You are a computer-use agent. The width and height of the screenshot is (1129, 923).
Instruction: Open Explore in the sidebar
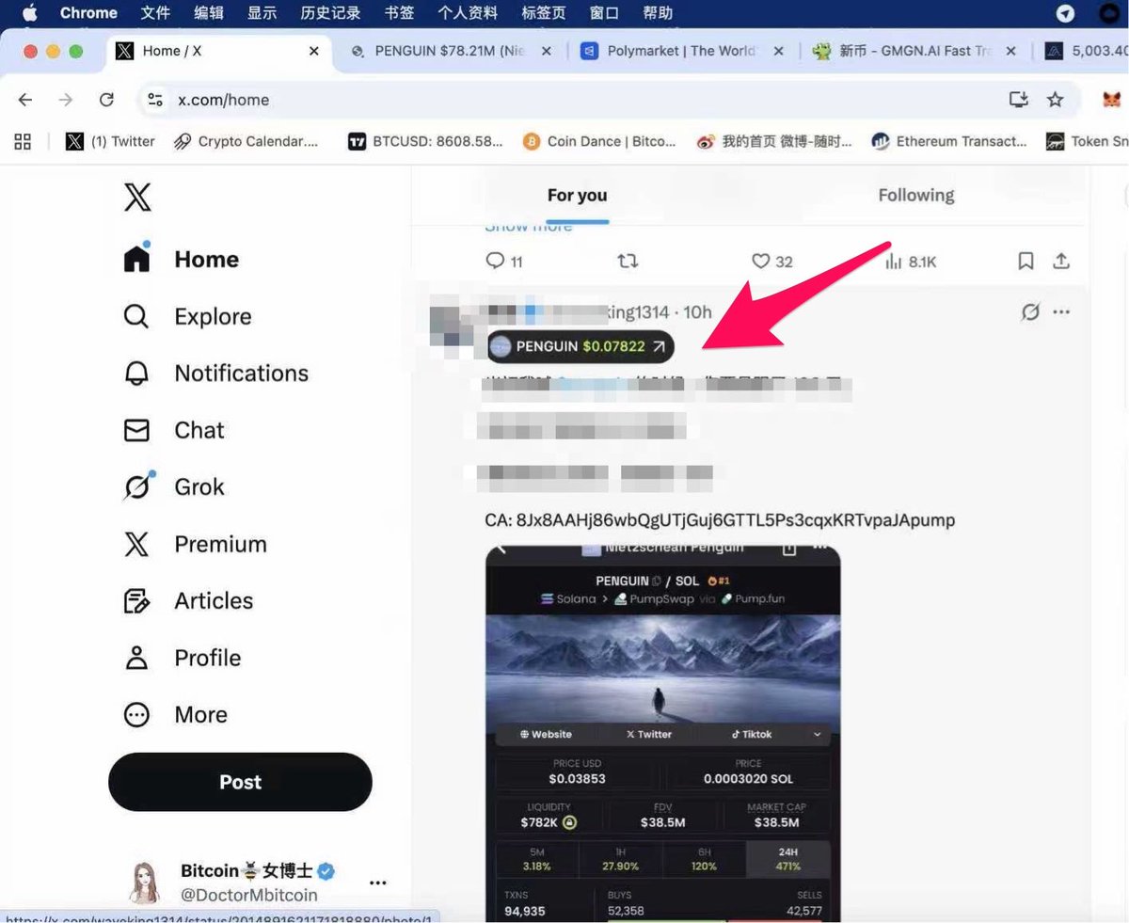tap(187, 317)
